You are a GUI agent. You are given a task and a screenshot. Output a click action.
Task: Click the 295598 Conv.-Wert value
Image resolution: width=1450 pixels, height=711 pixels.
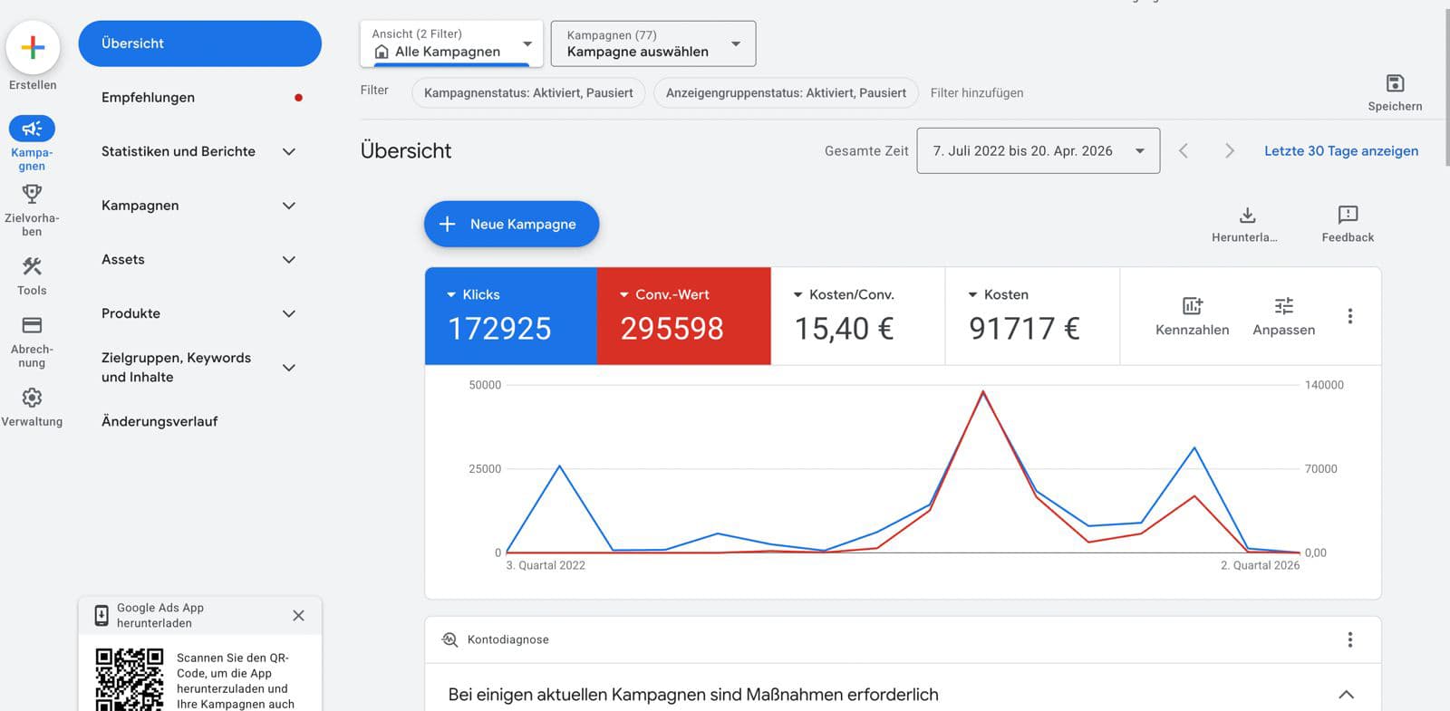tap(672, 328)
